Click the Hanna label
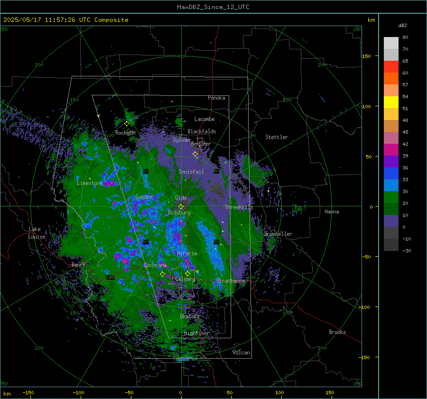Image resolution: width=427 pixels, height=399 pixels. [x=332, y=212]
